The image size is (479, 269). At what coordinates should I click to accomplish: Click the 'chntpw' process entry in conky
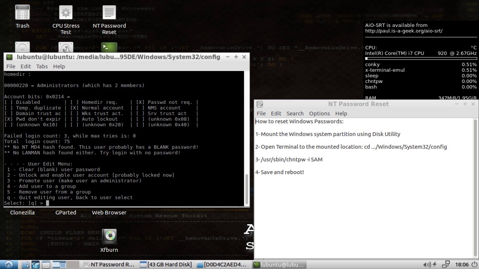(374, 81)
